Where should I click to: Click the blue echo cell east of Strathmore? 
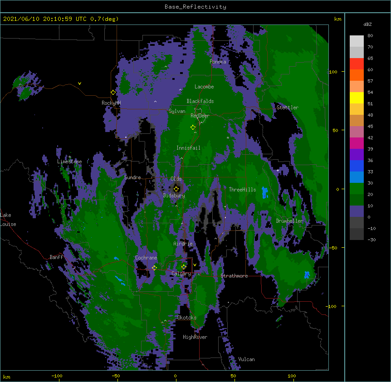[x=307, y=275]
